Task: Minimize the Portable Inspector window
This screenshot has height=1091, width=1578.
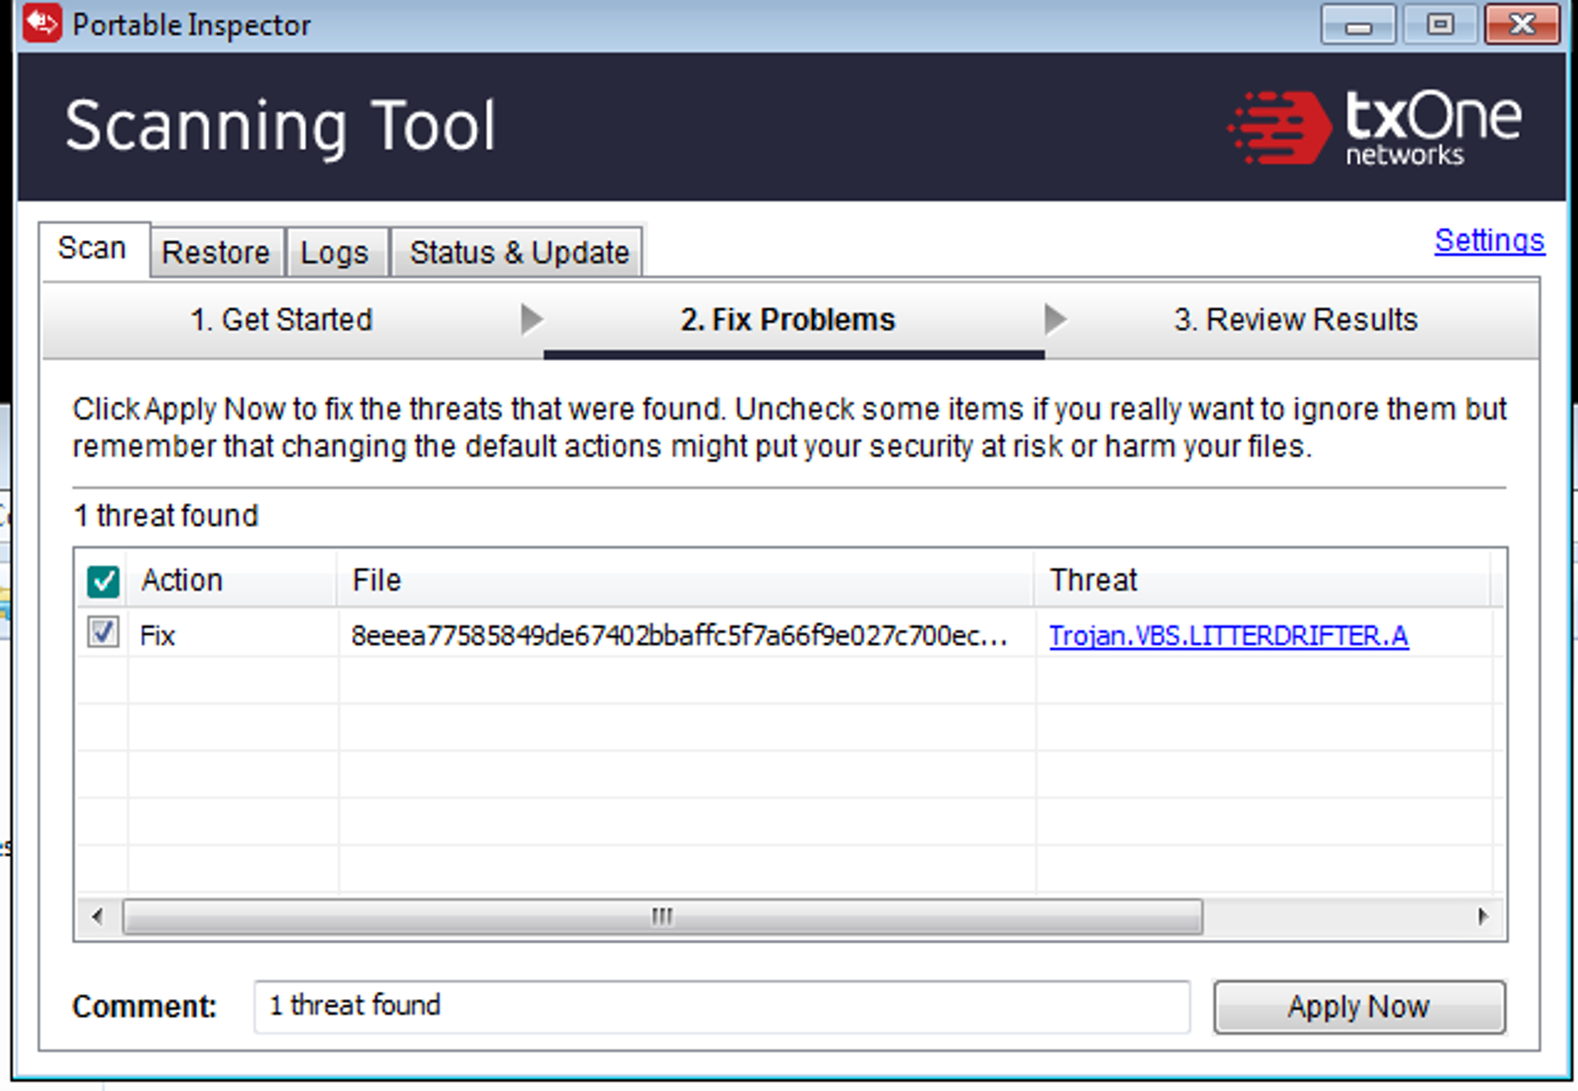Action: (1357, 25)
